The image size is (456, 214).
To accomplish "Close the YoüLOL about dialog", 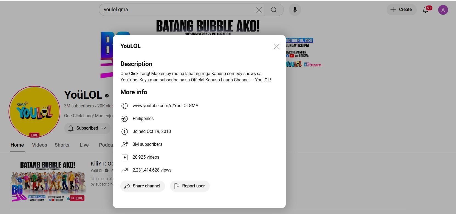I will [276, 46].
